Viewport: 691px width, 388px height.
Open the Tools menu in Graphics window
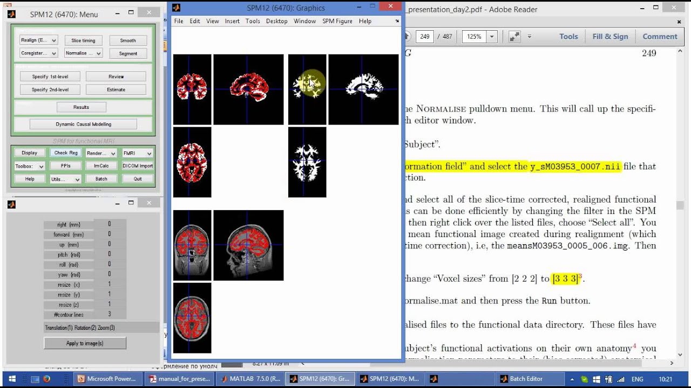pyautogui.click(x=253, y=21)
